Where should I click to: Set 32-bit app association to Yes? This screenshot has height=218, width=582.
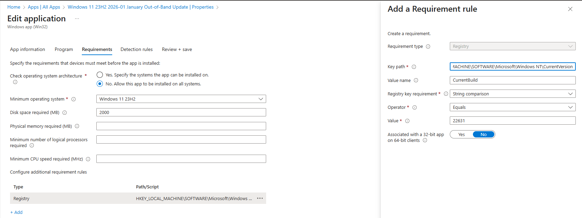click(462, 135)
